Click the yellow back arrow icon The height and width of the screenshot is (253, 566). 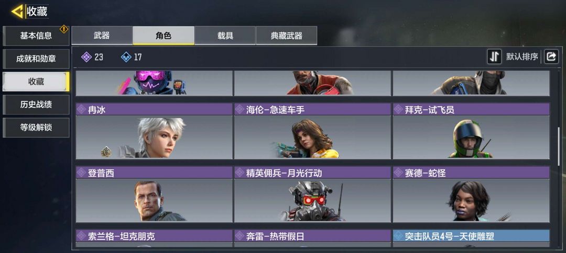(x=17, y=11)
